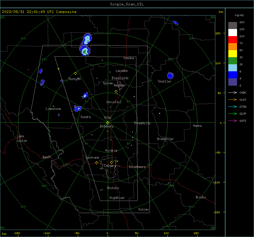This screenshot has height=237, width=254.
Task: Pick the blue 4-8 legend swatch
Action: pos(233,75)
